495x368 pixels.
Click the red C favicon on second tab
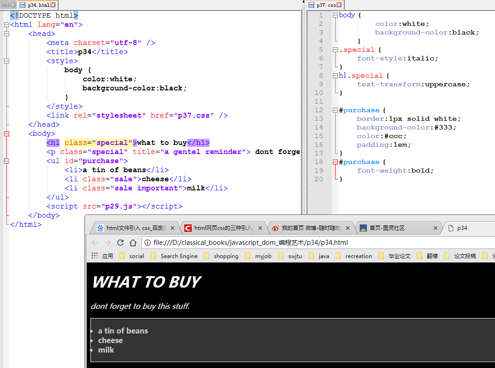188,228
